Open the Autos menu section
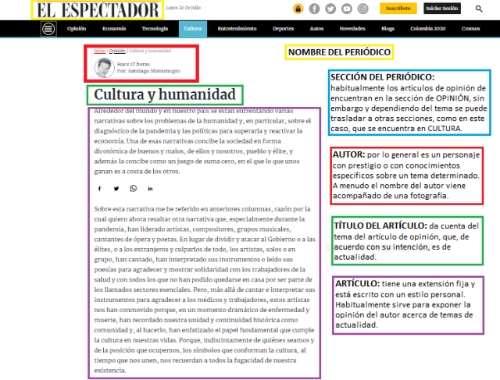500x380 pixels. [x=316, y=29]
